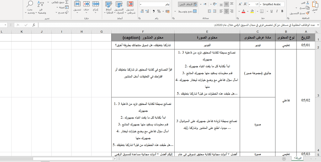Click Merge & Center (دمج وتوسيط) button

point(188,11)
